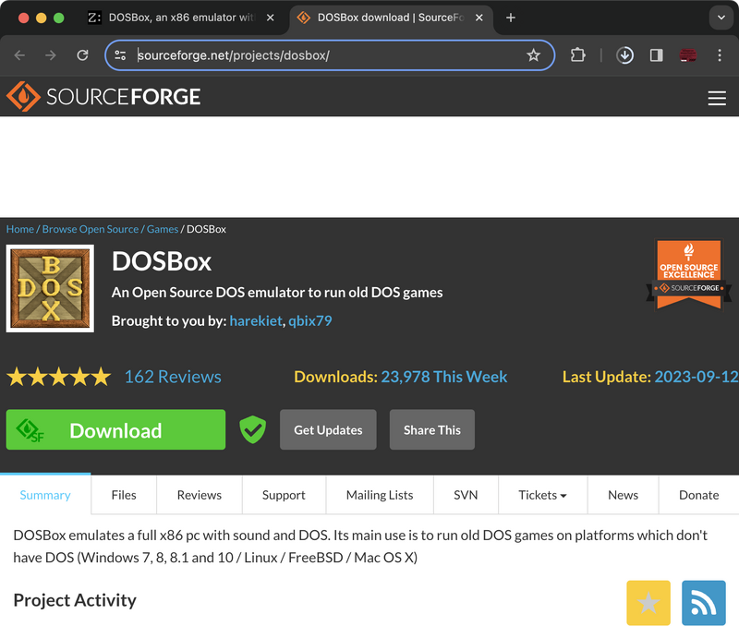739x626 pixels.
Task: Click the DOSBox project logo thumbnail
Action: pos(49,287)
